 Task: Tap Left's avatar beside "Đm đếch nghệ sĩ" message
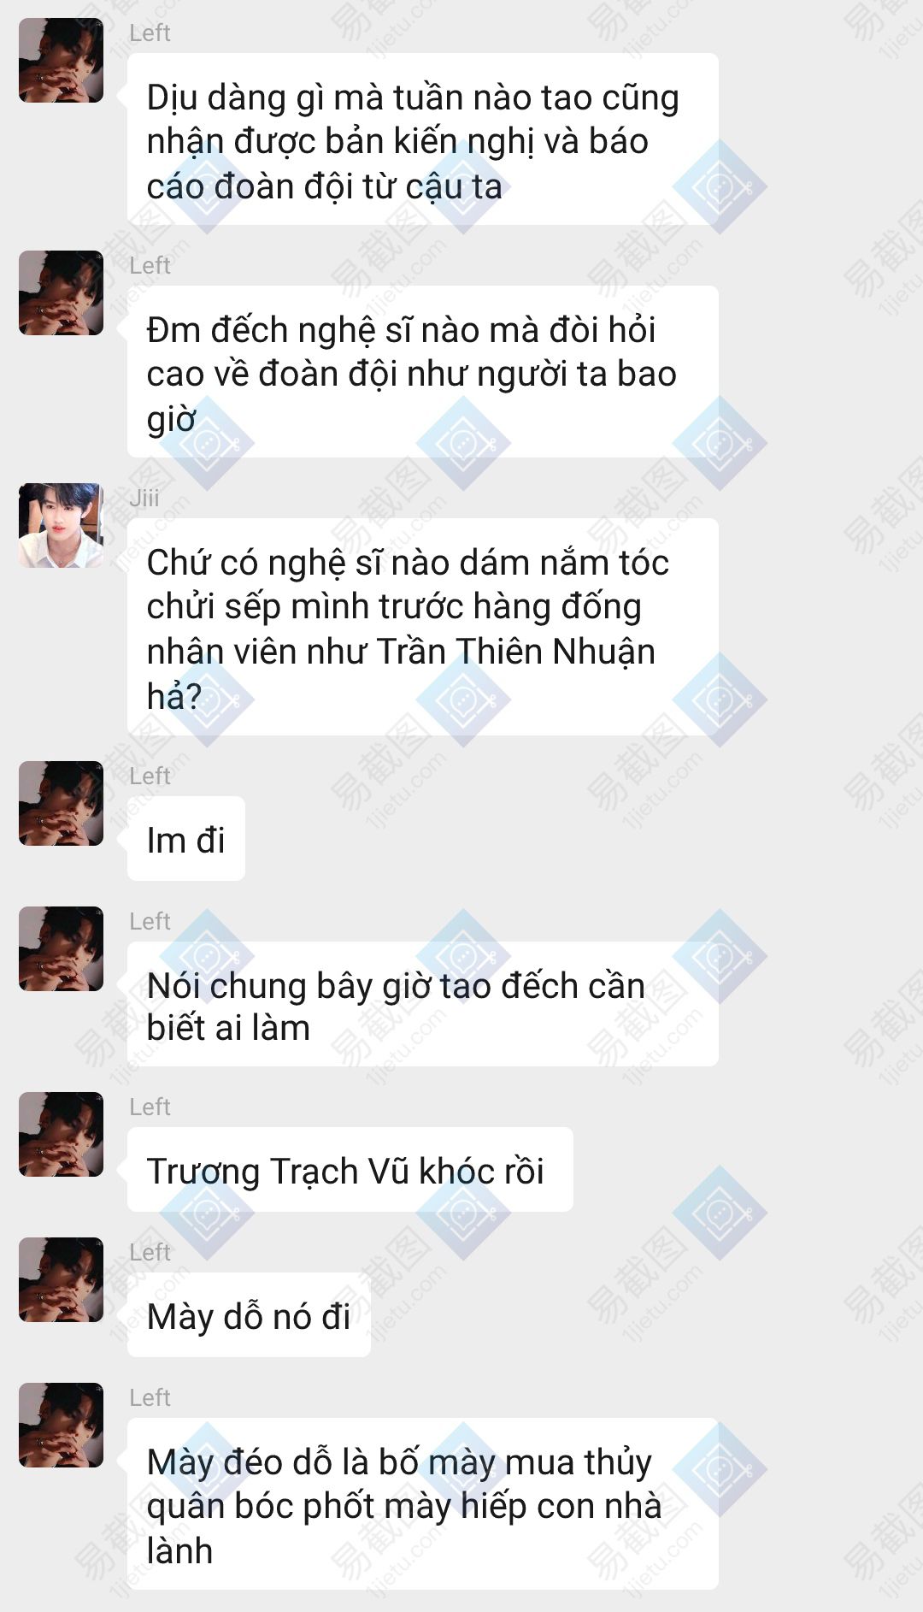tap(62, 292)
